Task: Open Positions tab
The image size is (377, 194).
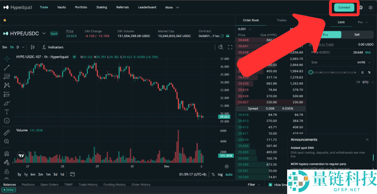Action: click(28, 185)
